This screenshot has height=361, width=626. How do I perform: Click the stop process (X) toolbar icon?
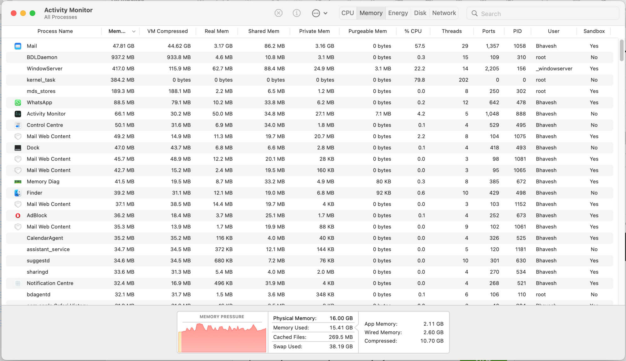tap(278, 13)
